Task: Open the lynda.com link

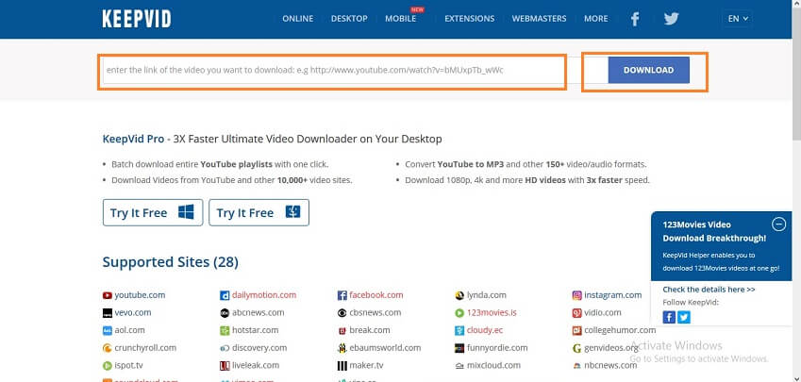Action: tap(486, 295)
